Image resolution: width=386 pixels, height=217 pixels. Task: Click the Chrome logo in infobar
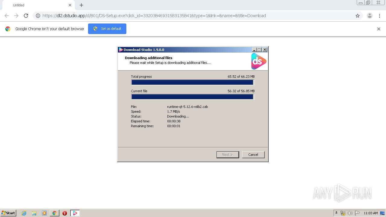(x=8, y=29)
